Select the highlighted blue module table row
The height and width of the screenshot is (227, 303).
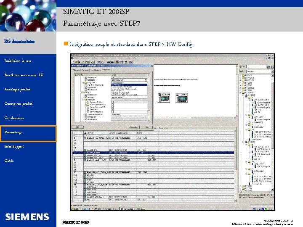click(153, 153)
